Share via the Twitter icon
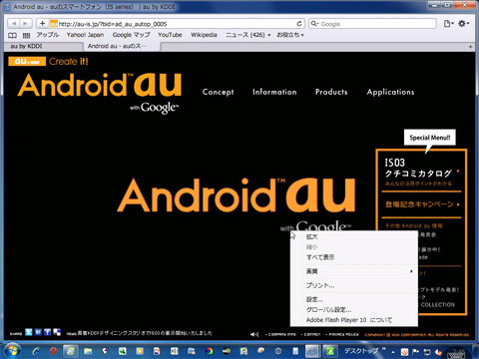Screen dimensions: 479x359 (x=29, y=332)
